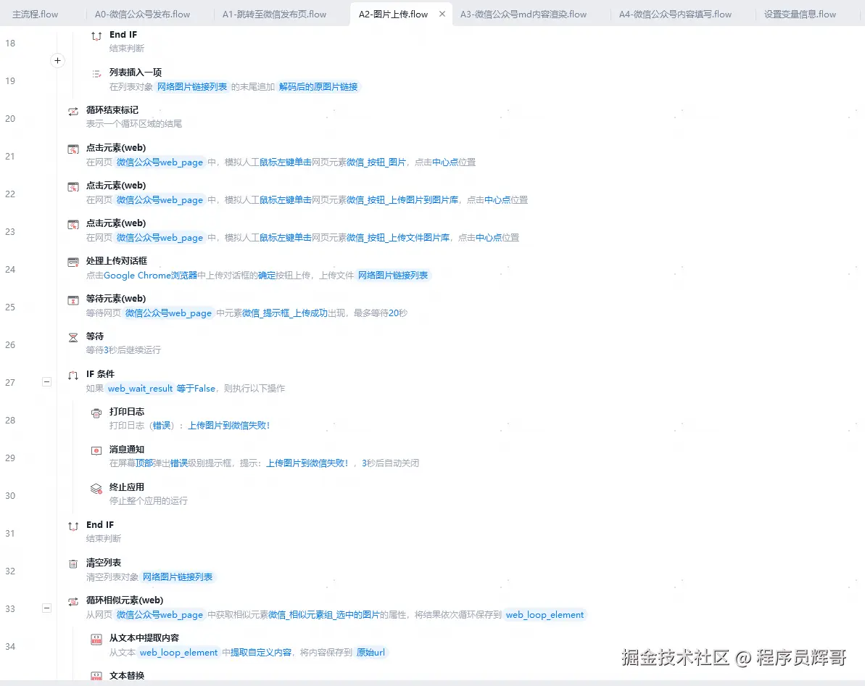Switch to A0-微信公众号发布.flow tab
865x686 pixels.
(x=142, y=15)
